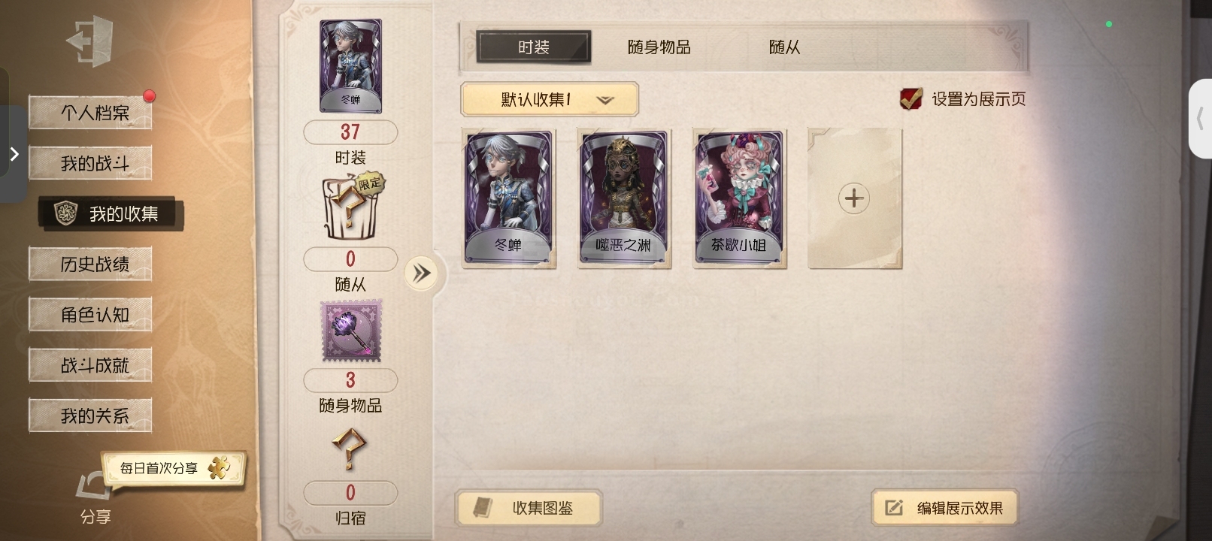Viewport: 1212px width, 541px height.
Task: Expand the panel with double arrow button
Action: (x=421, y=273)
